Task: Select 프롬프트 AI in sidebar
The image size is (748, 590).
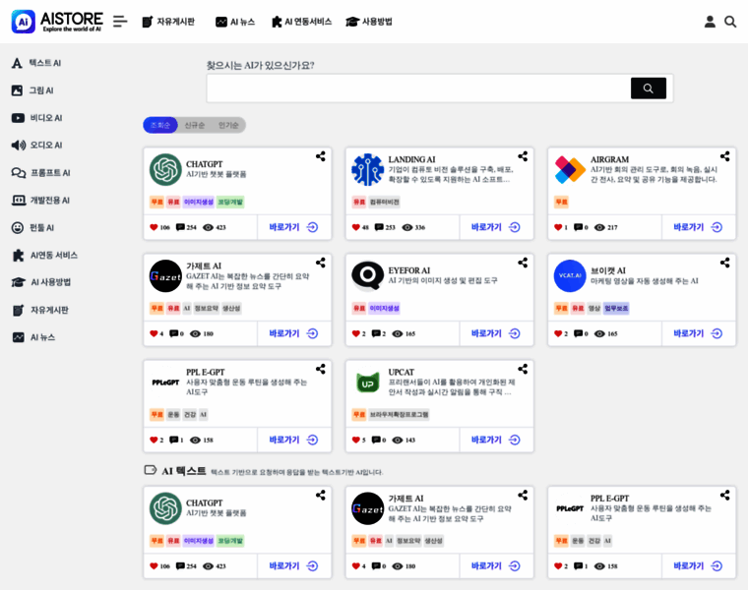Action: [x=40, y=172]
